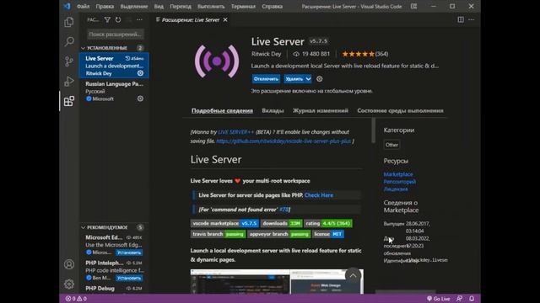This screenshot has width=540, height=303.
Task: Open extensions panel more actions menu
Action: pyautogui.click(x=139, y=20)
